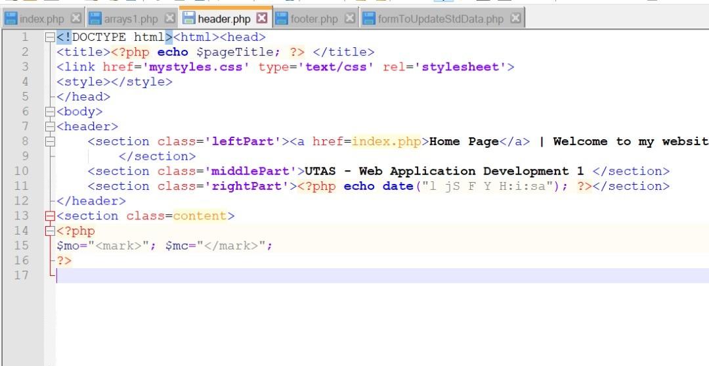Click the $mc variable assignment

click(219, 246)
